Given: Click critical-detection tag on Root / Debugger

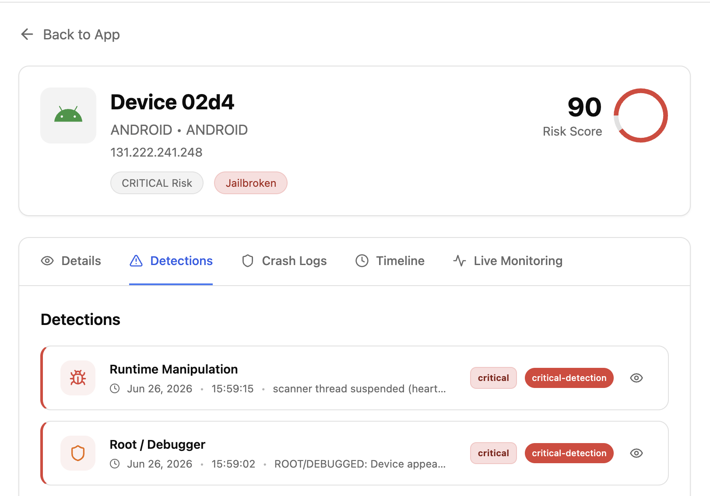Looking at the screenshot, I should tap(569, 453).
